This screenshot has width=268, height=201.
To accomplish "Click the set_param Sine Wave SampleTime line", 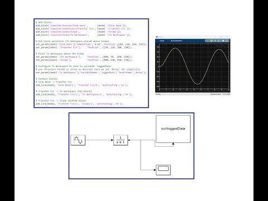I will click(x=91, y=44).
